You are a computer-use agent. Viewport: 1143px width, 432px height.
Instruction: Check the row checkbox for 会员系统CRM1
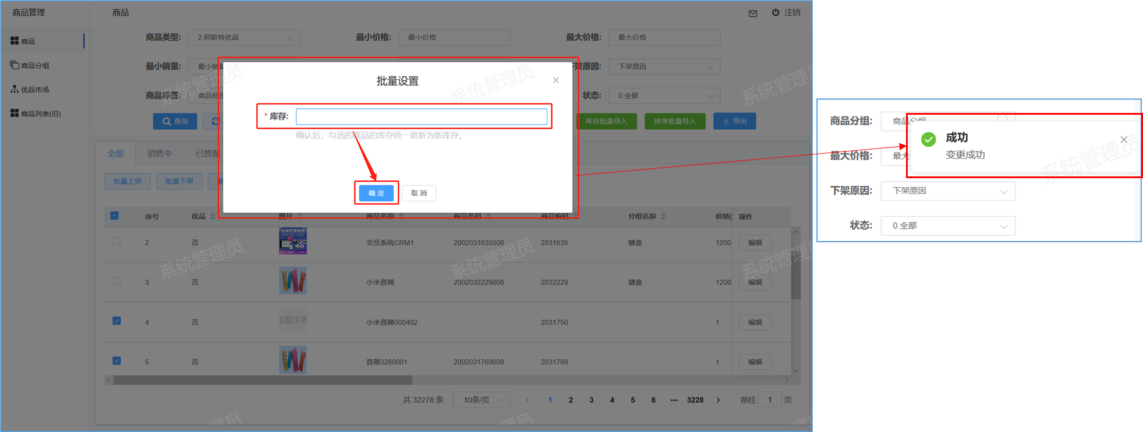pos(116,242)
